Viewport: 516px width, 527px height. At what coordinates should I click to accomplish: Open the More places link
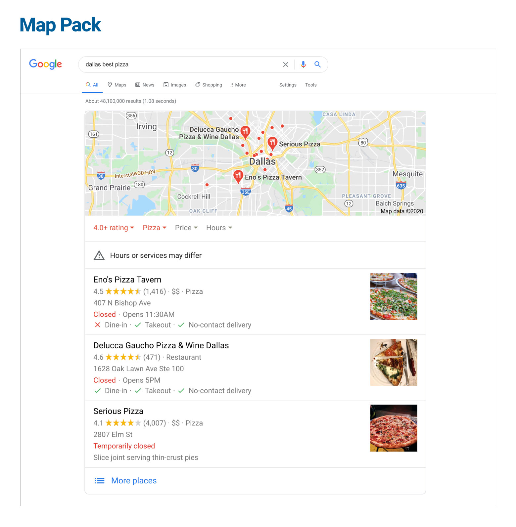point(134,481)
